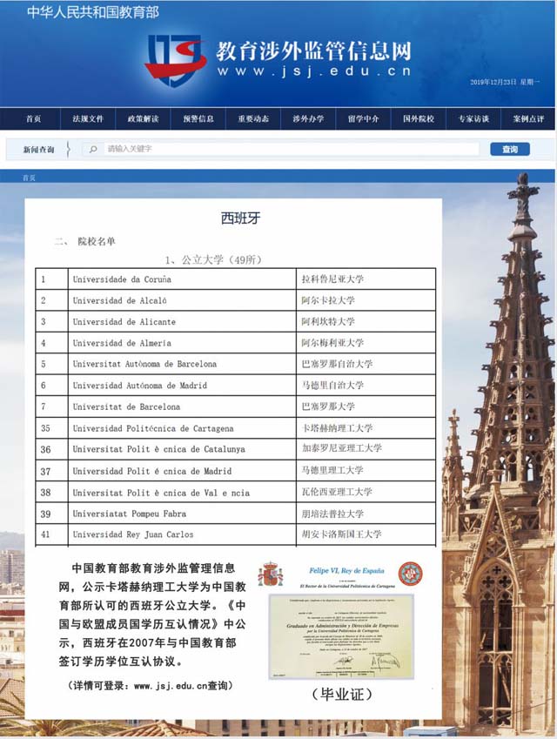
Task: Open the 法规文件 navigation tab
Action: click(x=88, y=118)
